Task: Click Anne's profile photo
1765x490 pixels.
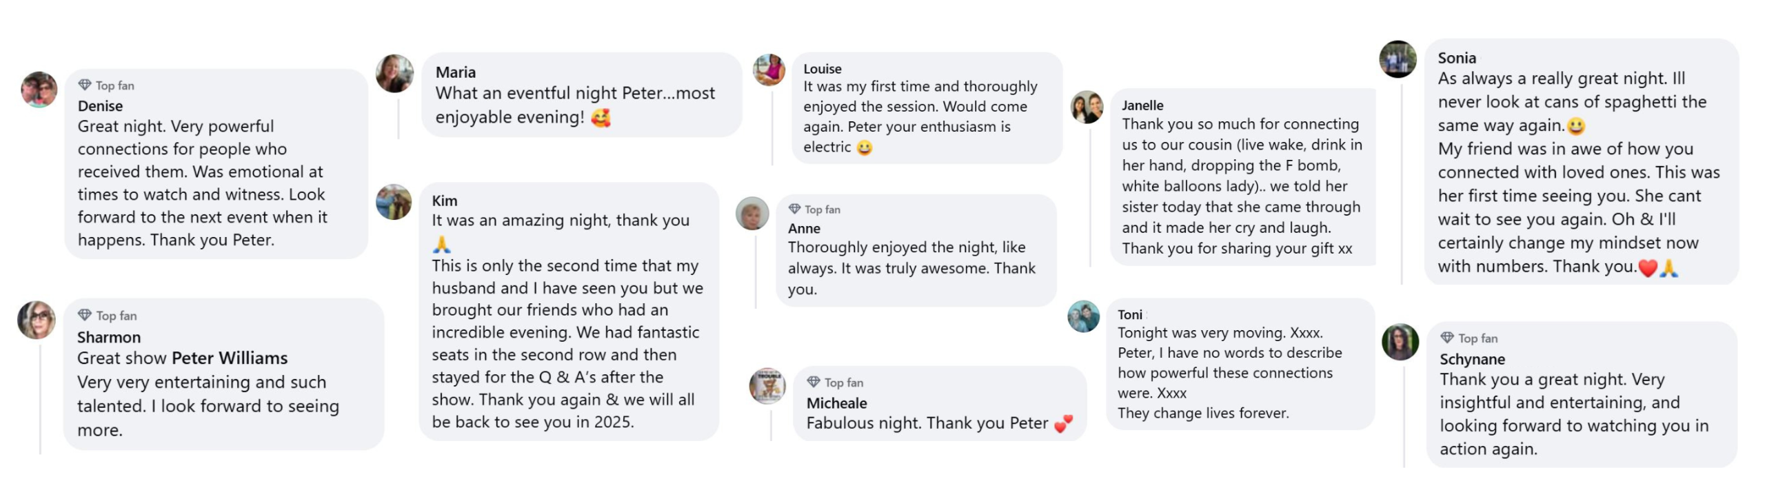Action: [752, 214]
